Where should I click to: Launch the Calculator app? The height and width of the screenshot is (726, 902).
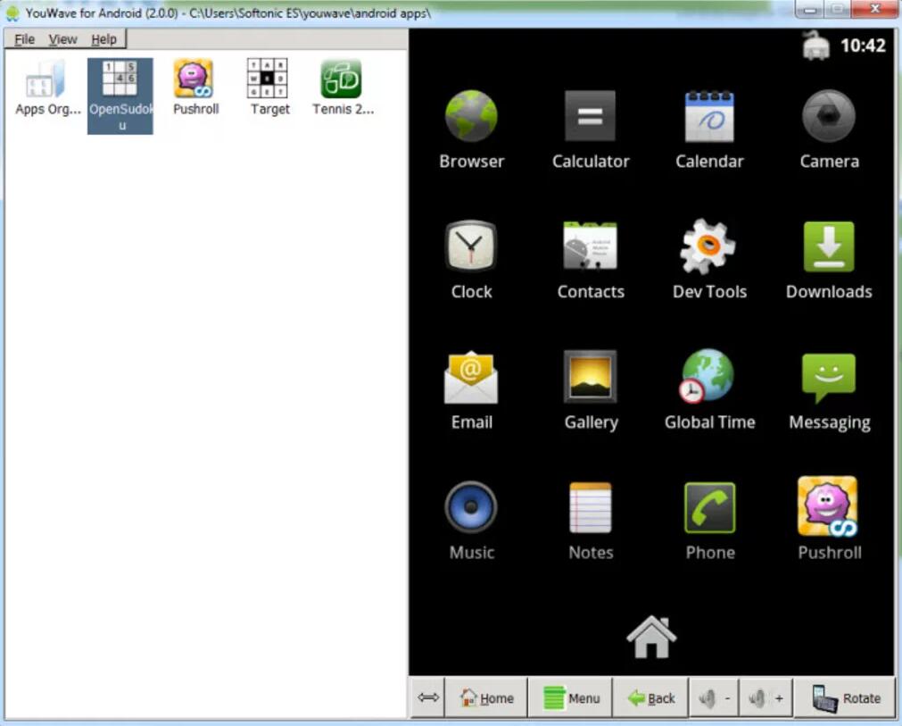coord(590,117)
